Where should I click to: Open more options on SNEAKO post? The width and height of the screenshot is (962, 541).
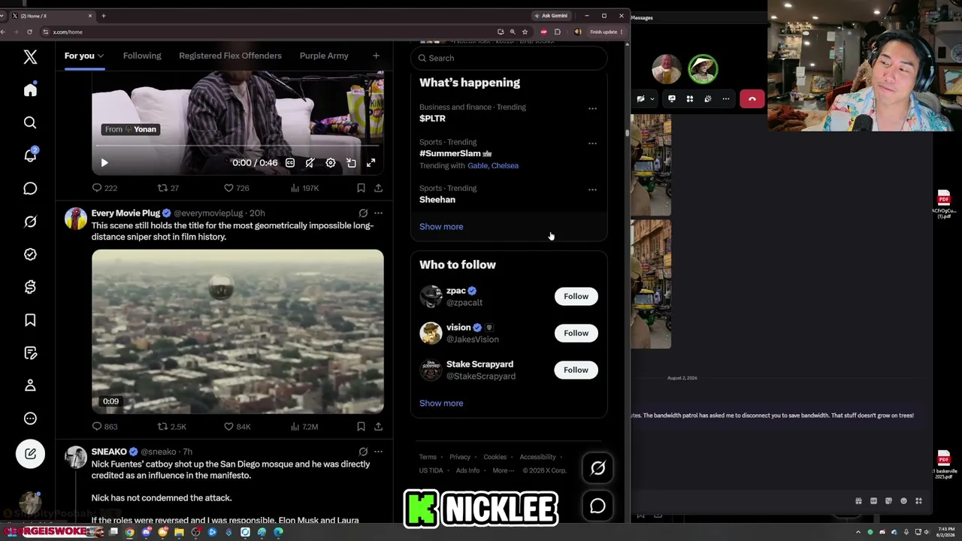pyautogui.click(x=378, y=452)
